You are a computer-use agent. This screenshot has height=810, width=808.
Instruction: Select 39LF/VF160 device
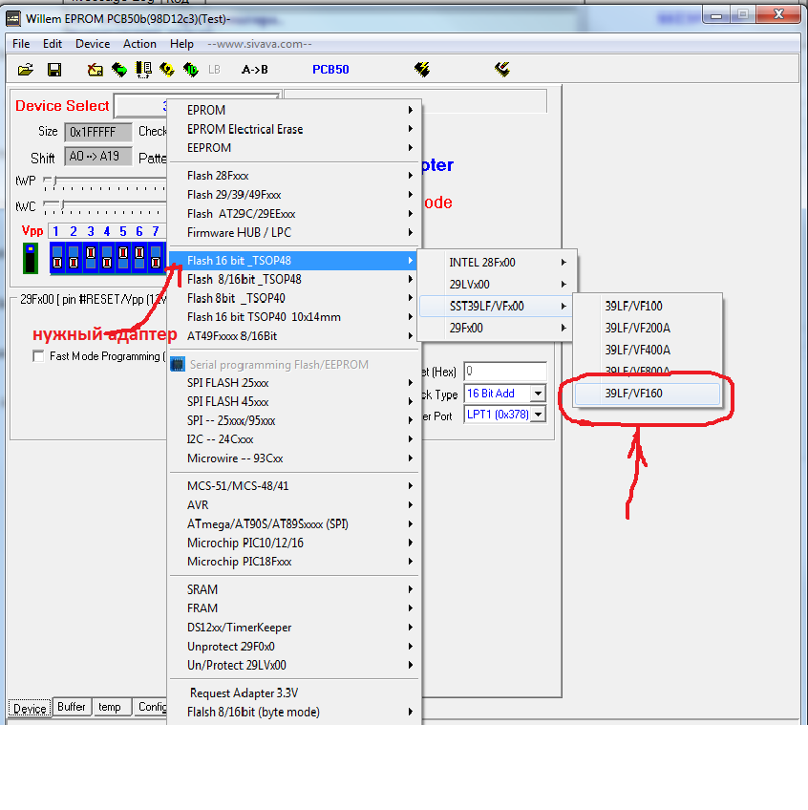[x=648, y=394]
